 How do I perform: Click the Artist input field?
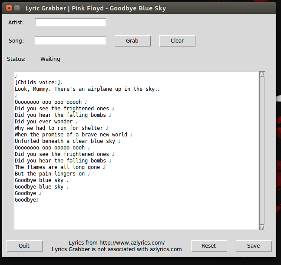pos(70,23)
